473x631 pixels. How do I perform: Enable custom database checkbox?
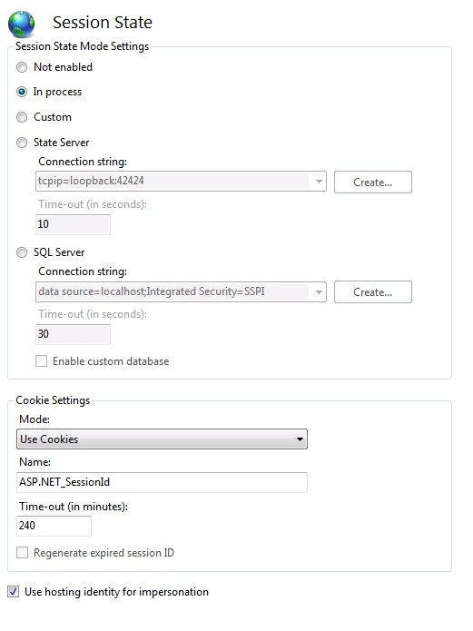tap(41, 361)
